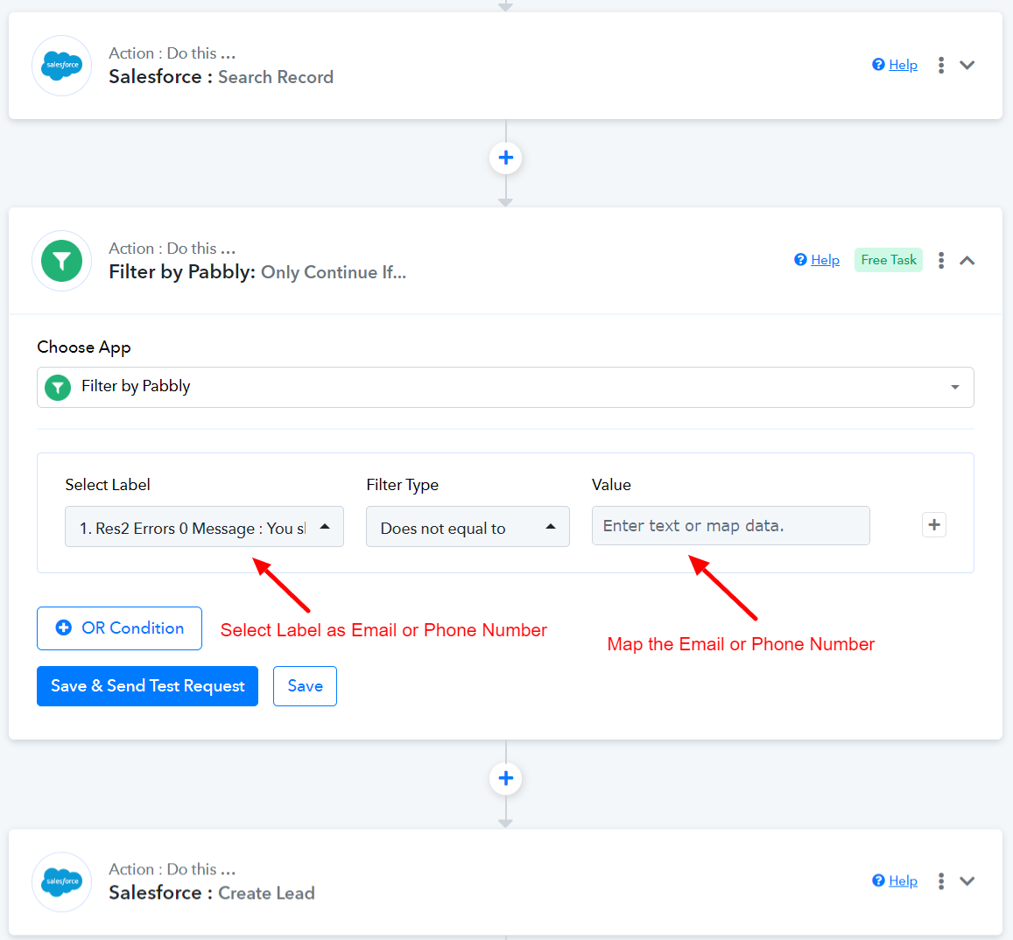Viewport: 1013px width, 940px height.
Task: Click help question-mark icon on Create Lead
Action: click(x=878, y=880)
